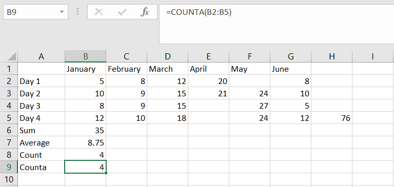Click January Day 1 value 5
394x187 pixels.
86,81
